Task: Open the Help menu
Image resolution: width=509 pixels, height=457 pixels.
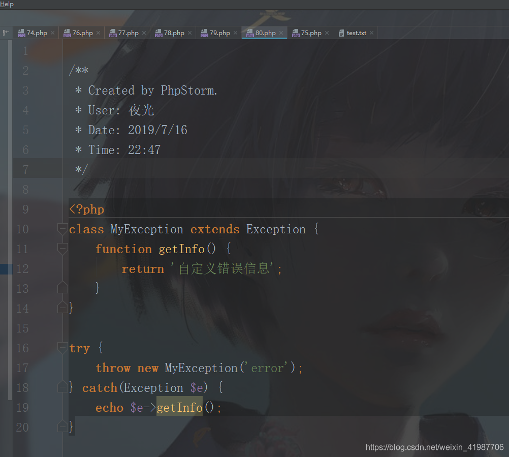Action: (7, 4)
